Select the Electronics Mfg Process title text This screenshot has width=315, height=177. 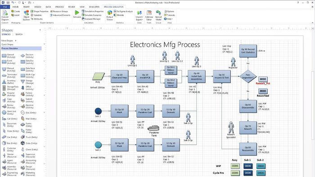[165, 44]
